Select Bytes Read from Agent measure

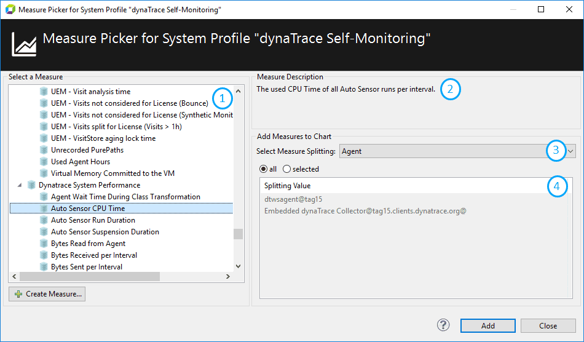pyautogui.click(x=88, y=243)
